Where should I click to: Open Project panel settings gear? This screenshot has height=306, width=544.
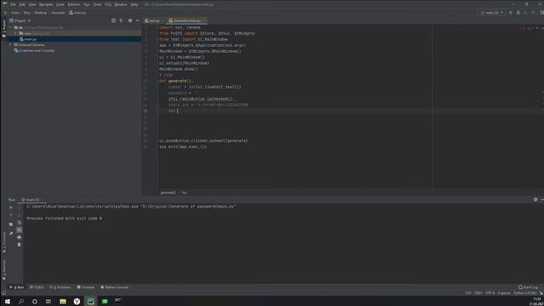[130, 20]
